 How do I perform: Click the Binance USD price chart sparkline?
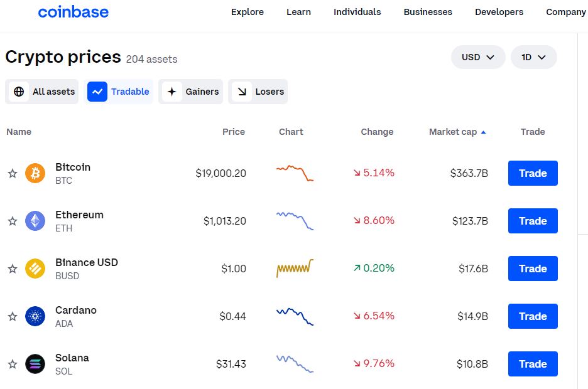(x=295, y=268)
